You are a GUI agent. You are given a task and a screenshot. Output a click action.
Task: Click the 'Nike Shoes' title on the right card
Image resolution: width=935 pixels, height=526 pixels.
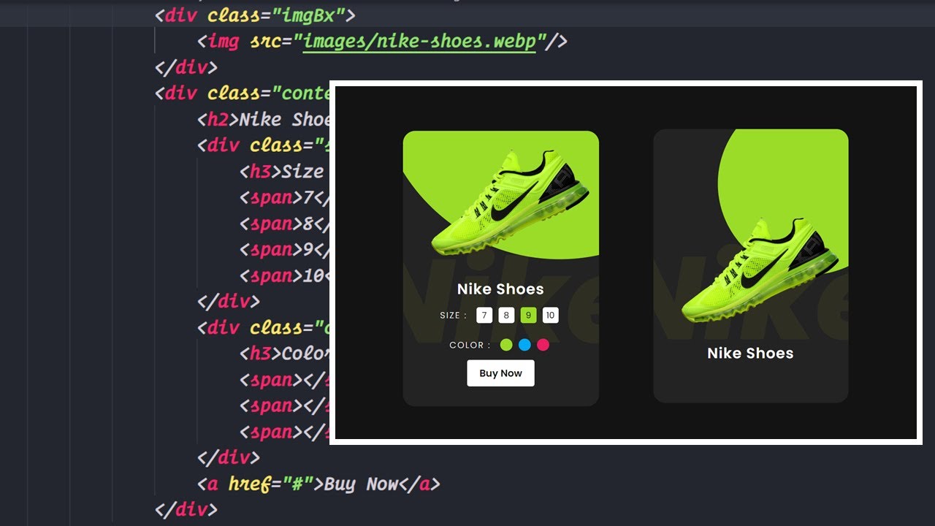(x=750, y=354)
